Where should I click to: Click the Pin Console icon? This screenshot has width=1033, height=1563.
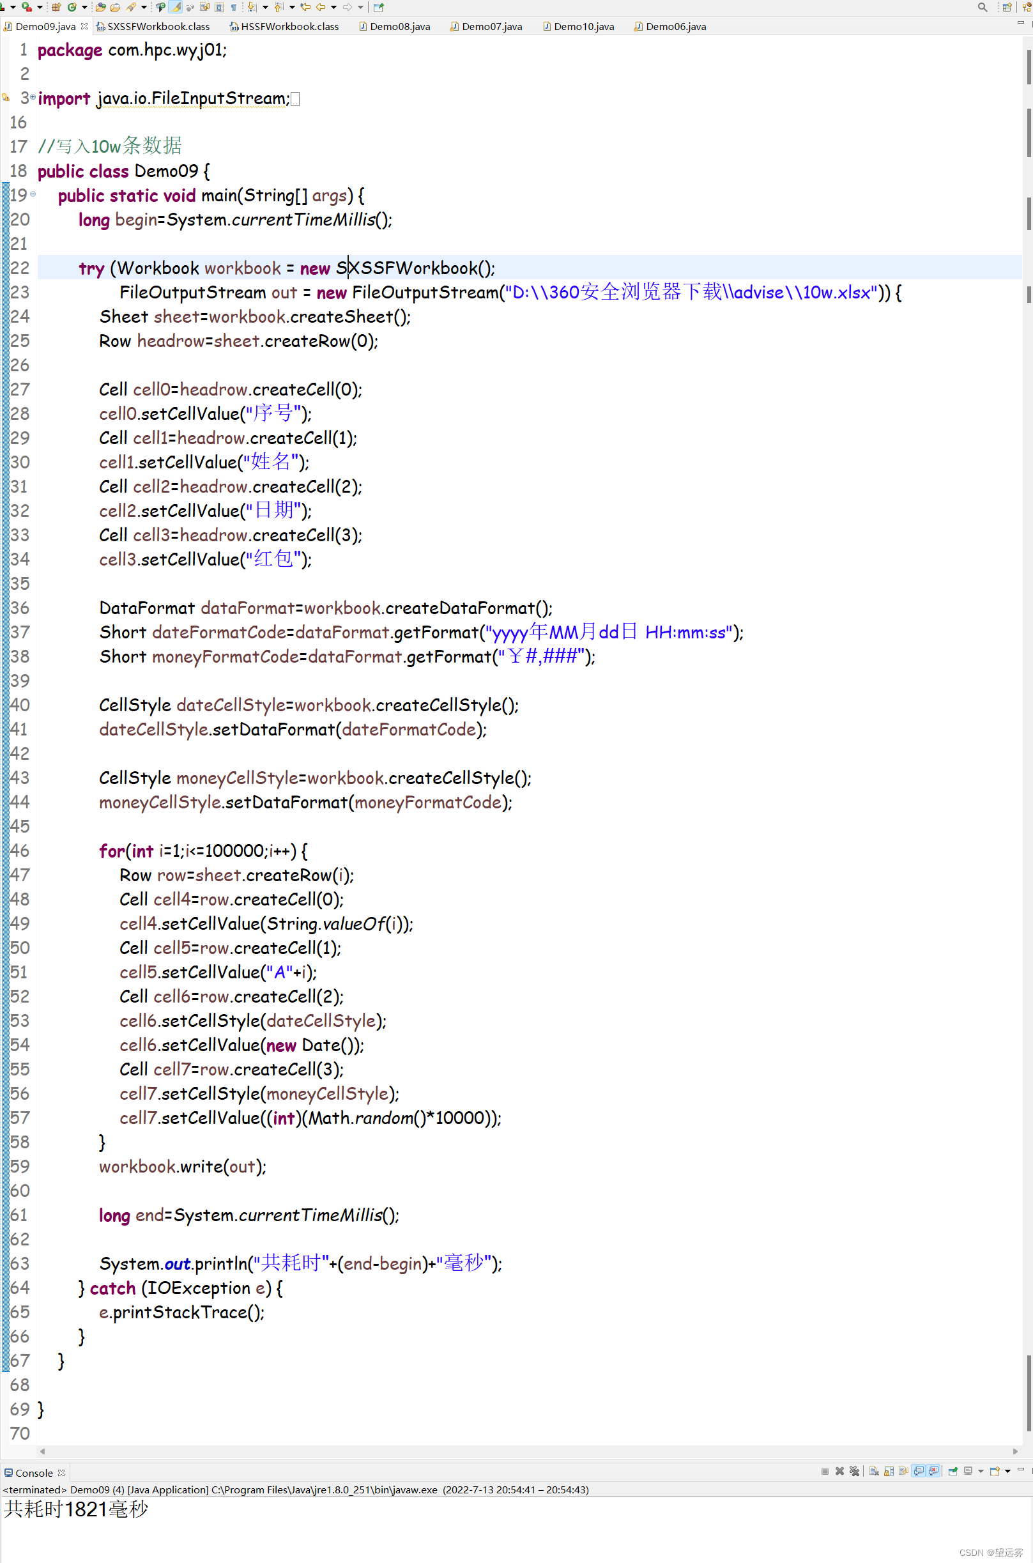(x=953, y=1472)
